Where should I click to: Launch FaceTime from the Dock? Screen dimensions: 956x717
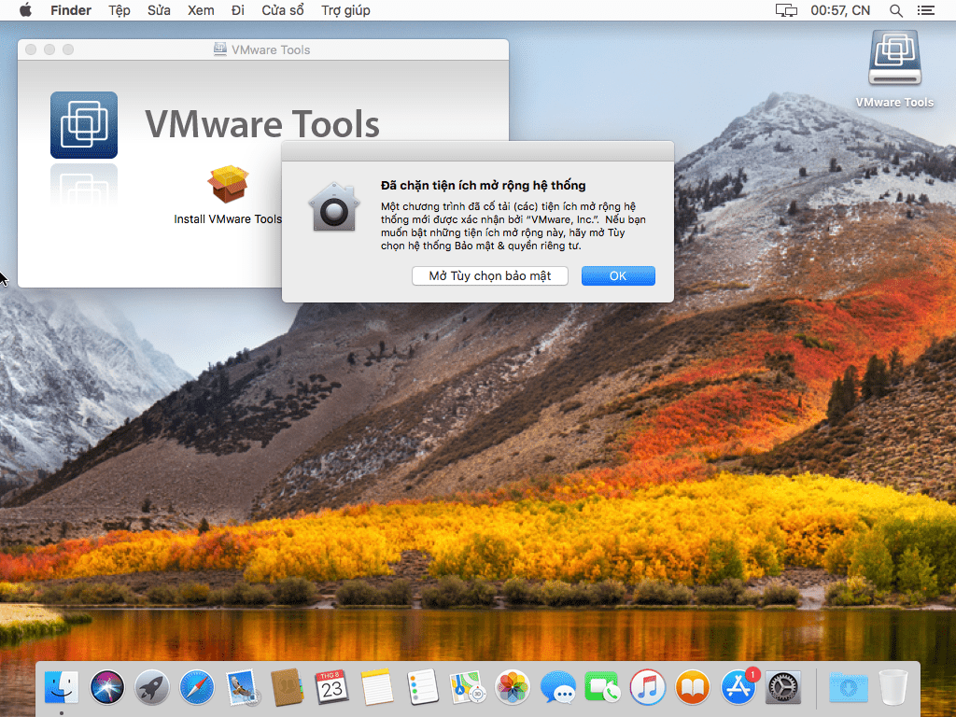coord(602,687)
